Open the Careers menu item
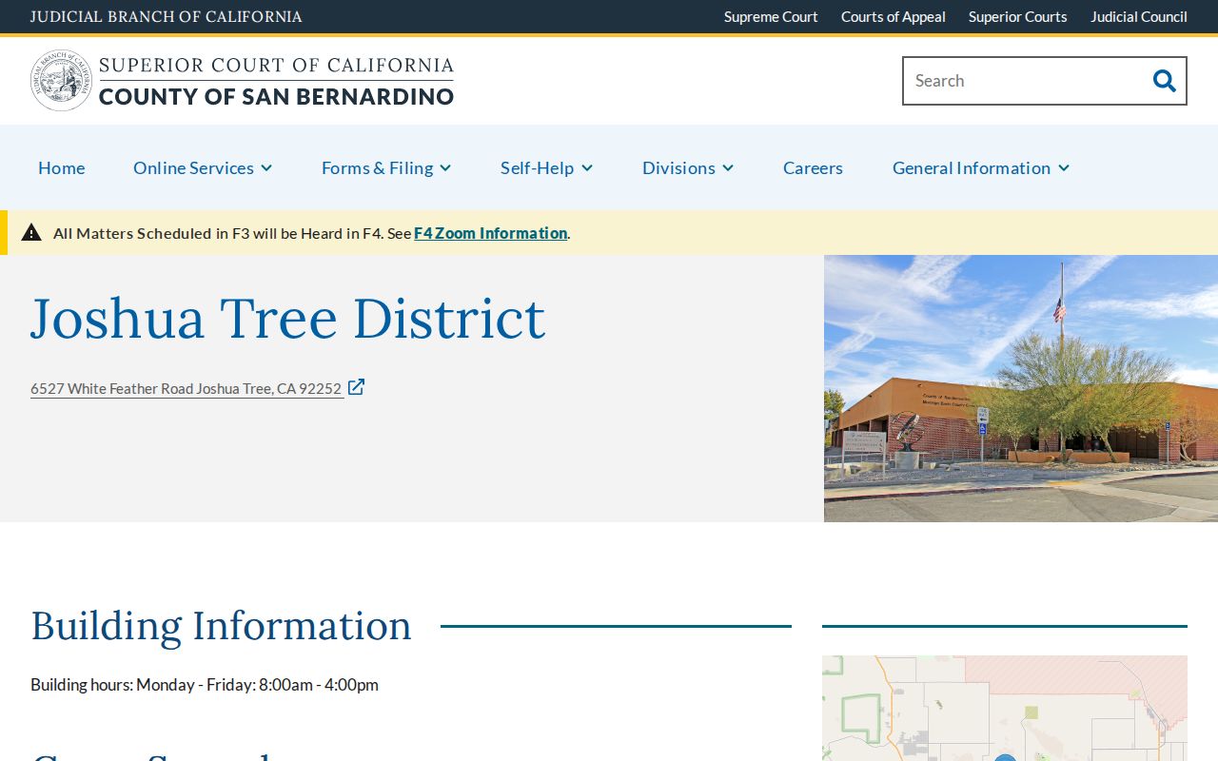This screenshot has height=761, width=1218. pos(813,167)
